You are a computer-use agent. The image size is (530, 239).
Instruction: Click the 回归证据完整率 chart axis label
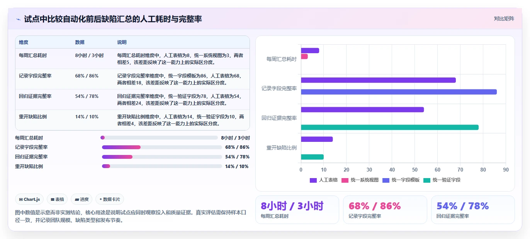279,118
